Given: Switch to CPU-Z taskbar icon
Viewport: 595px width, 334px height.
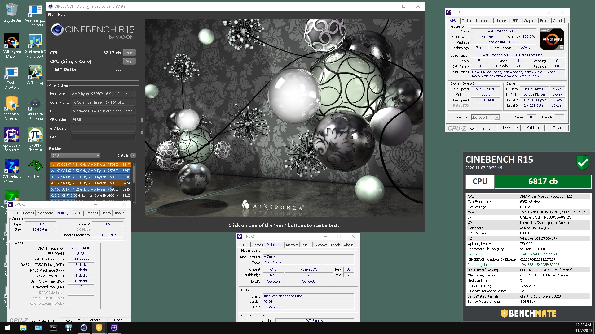Looking at the screenshot, I should click(114, 328).
